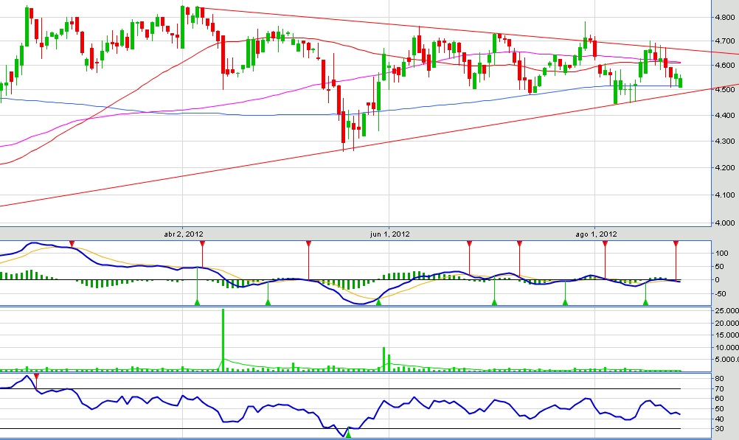This screenshot has width=739, height=440.
Task: Select the ago 1, 2012 date label
Action: [x=595, y=234]
